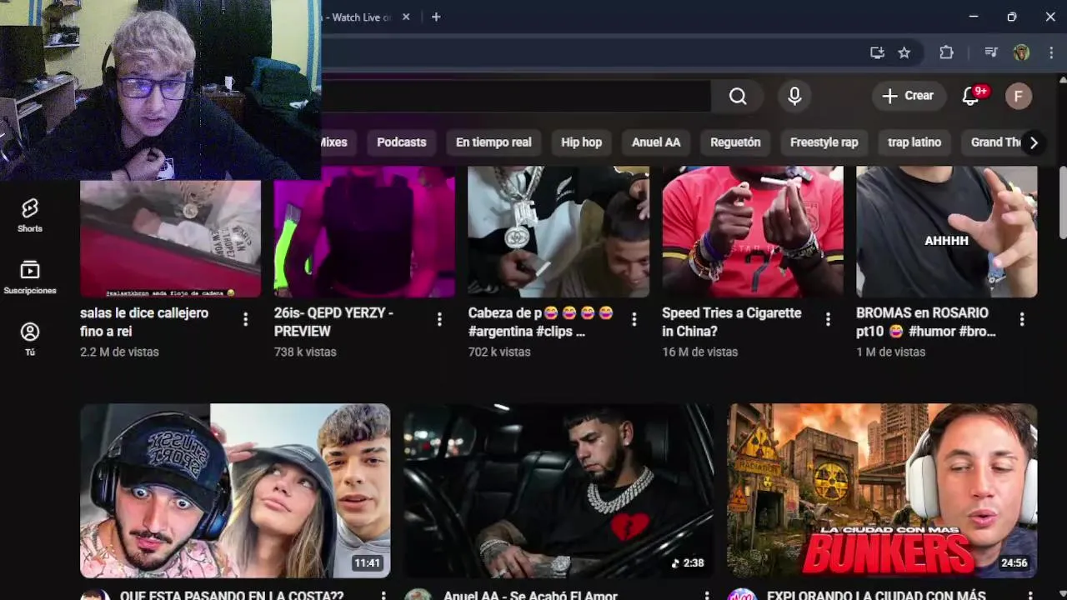Image resolution: width=1067 pixels, height=600 pixels.
Task: Open Suscripciones in the sidebar
Action: click(30, 277)
